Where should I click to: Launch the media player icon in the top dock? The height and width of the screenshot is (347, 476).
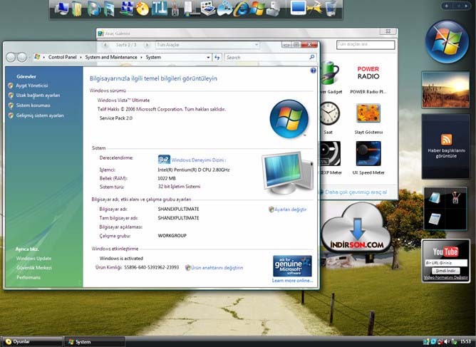[94, 9]
